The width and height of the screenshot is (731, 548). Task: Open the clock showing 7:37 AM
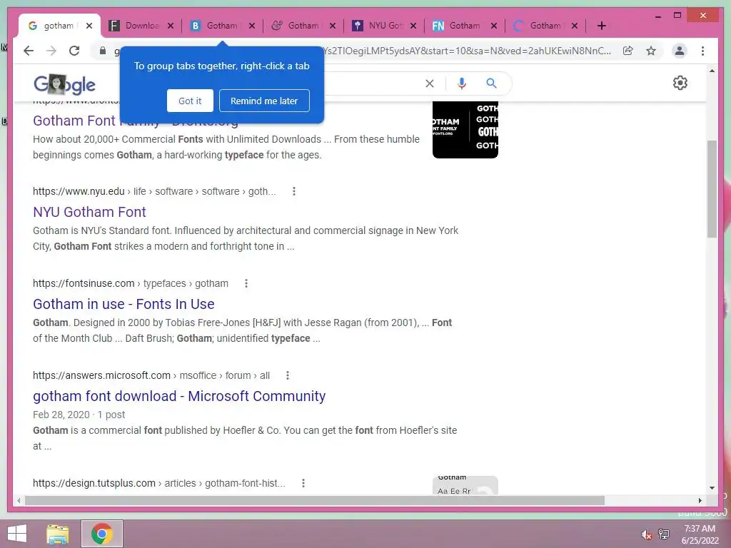click(700, 534)
